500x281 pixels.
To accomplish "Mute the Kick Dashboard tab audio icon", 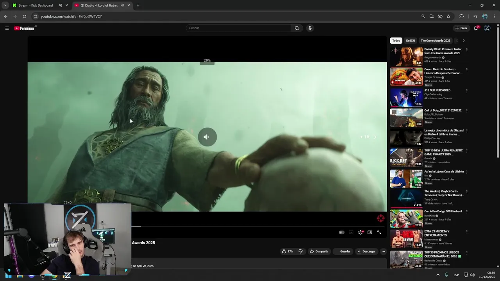I will point(60,5).
